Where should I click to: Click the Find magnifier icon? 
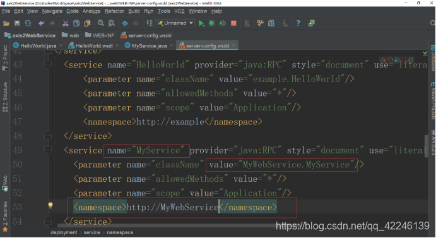(101, 23)
